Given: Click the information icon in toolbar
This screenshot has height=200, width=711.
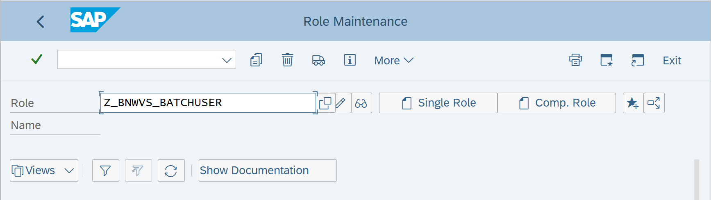Looking at the screenshot, I should pyautogui.click(x=350, y=60).
